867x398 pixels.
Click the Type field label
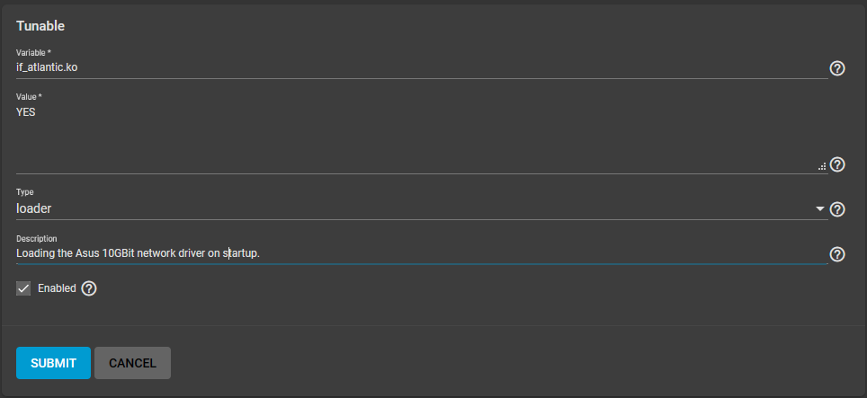(25, 192)
